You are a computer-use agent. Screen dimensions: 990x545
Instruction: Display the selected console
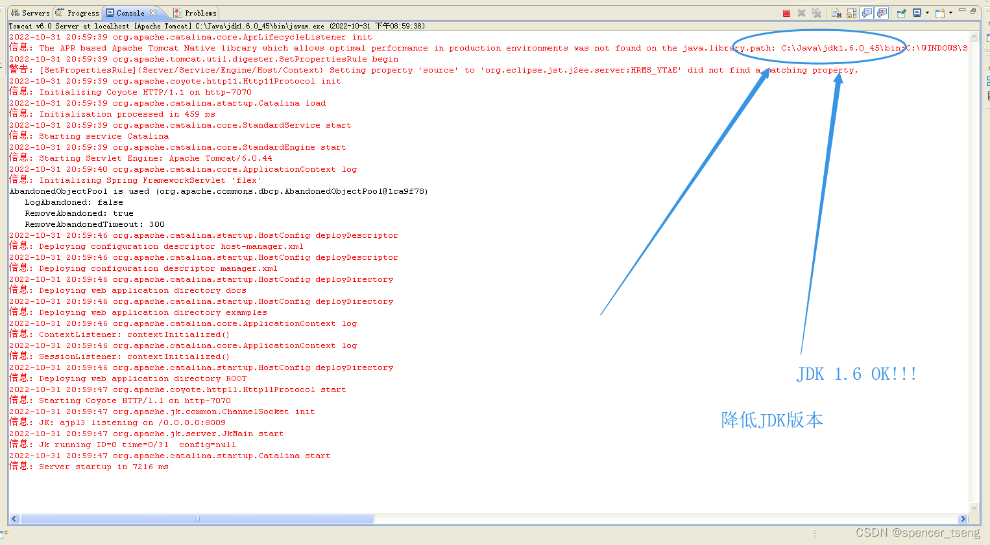(x=917, y=12)
